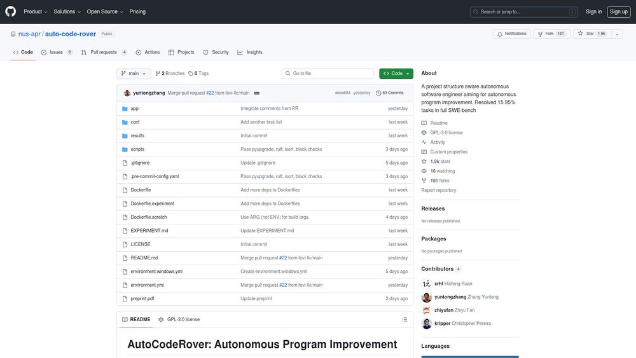Open the 63 Commits history link
The width and height of the screenshot is (636, 358).
[x=390, y=93]
